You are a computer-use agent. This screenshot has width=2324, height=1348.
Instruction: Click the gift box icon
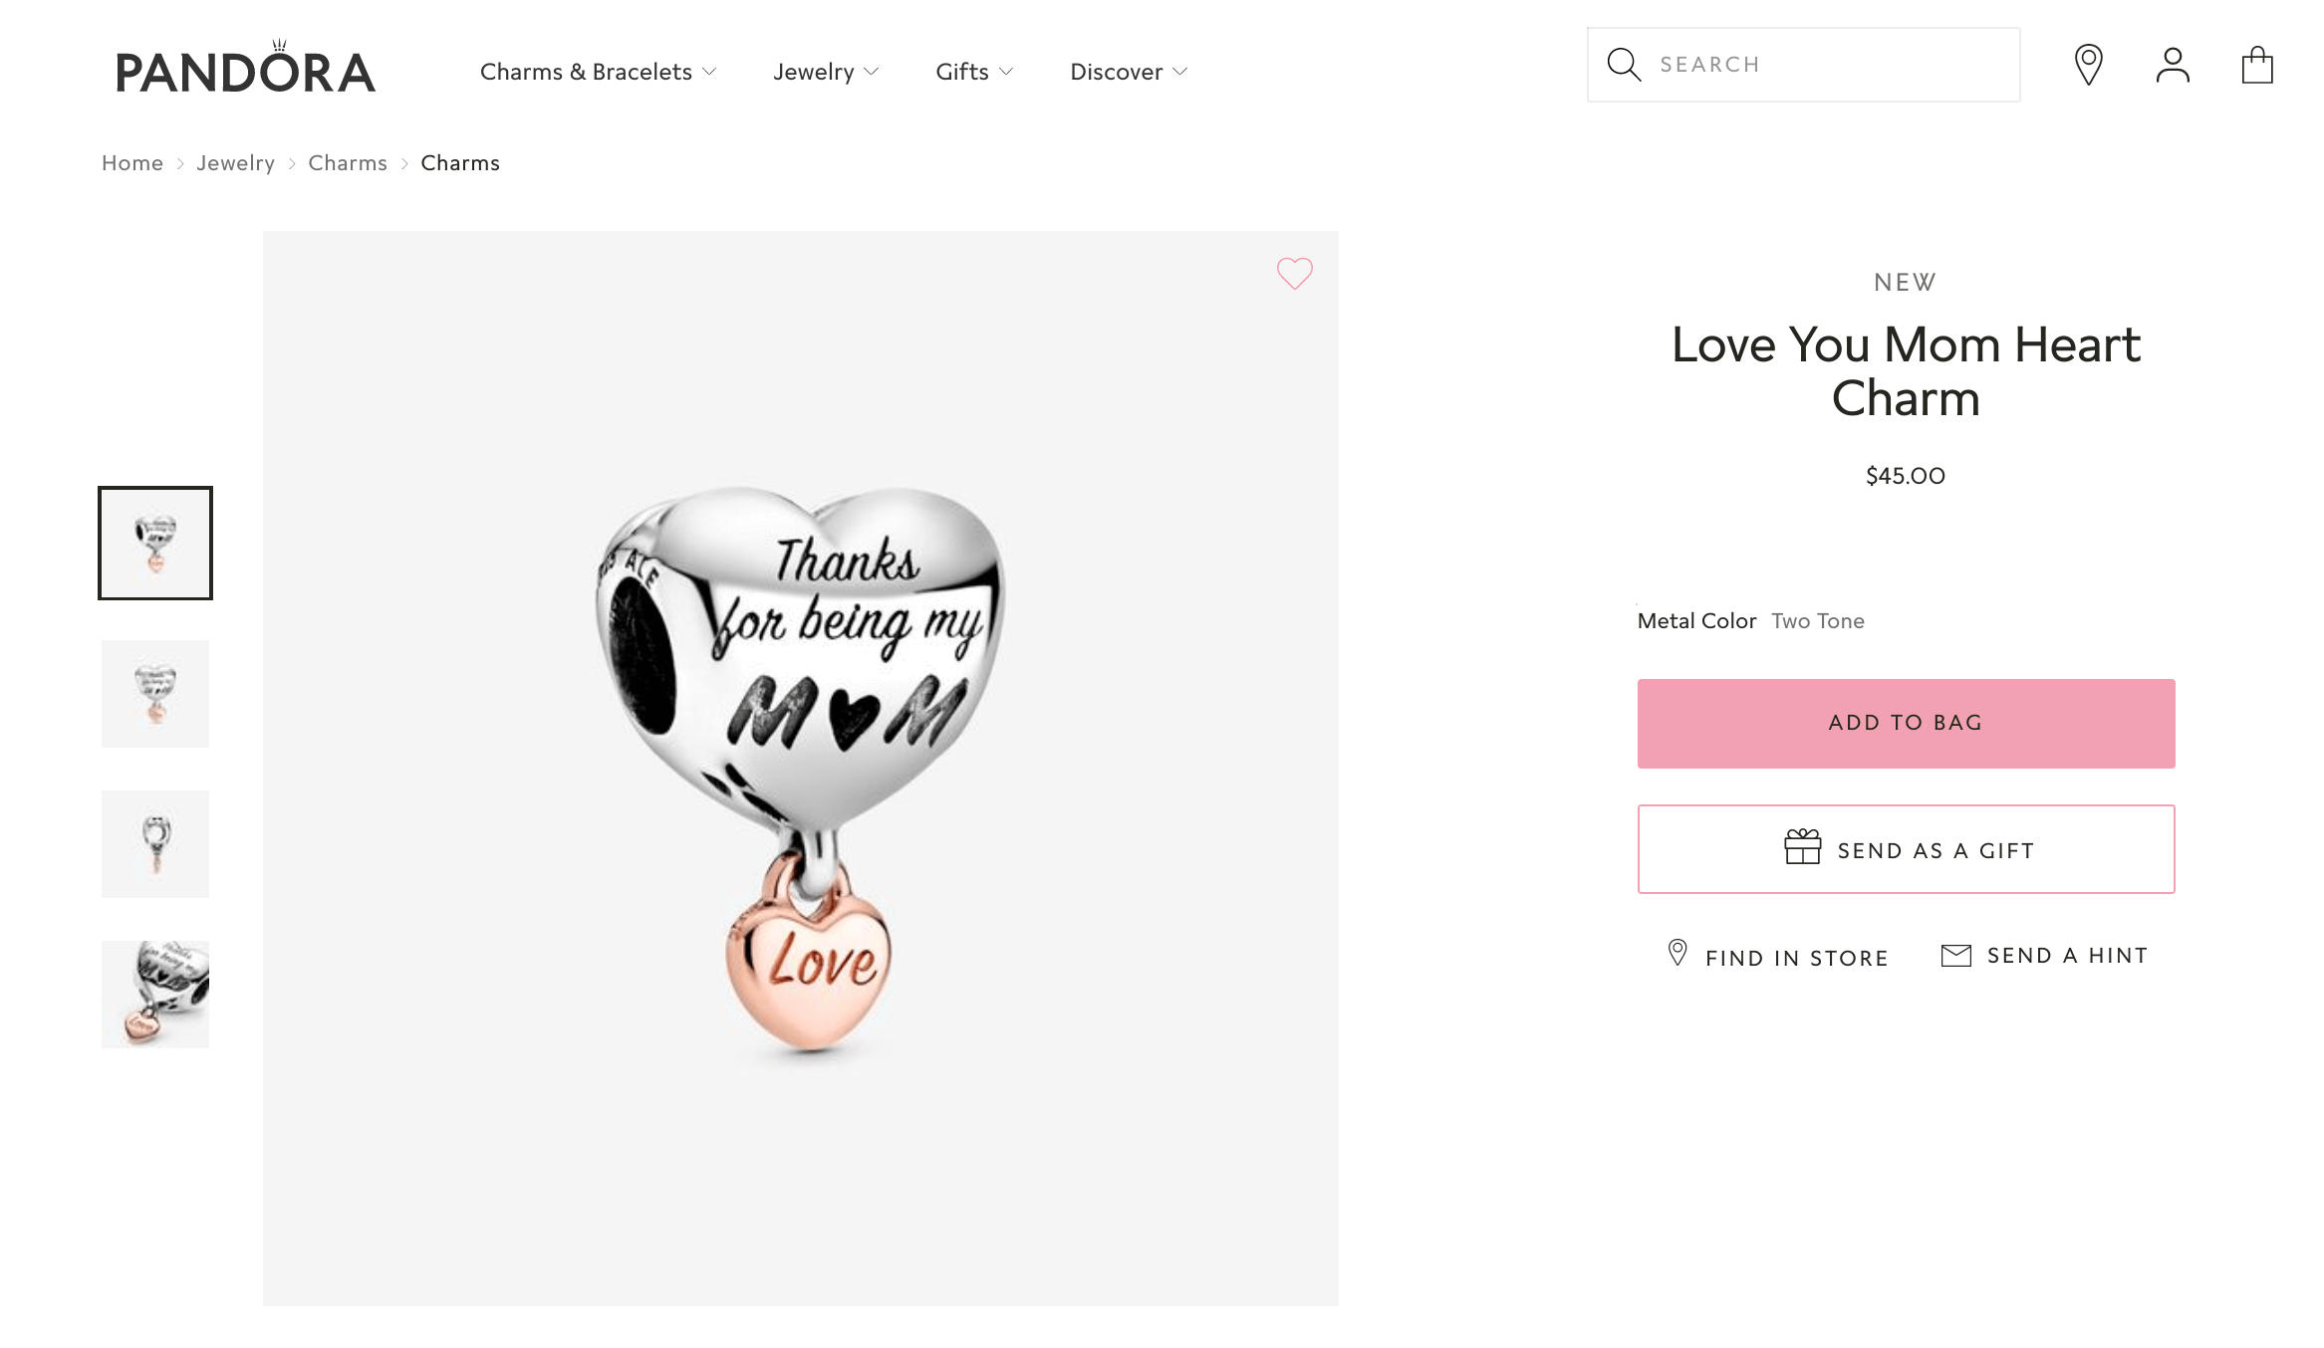click(x=1802, y=848)
